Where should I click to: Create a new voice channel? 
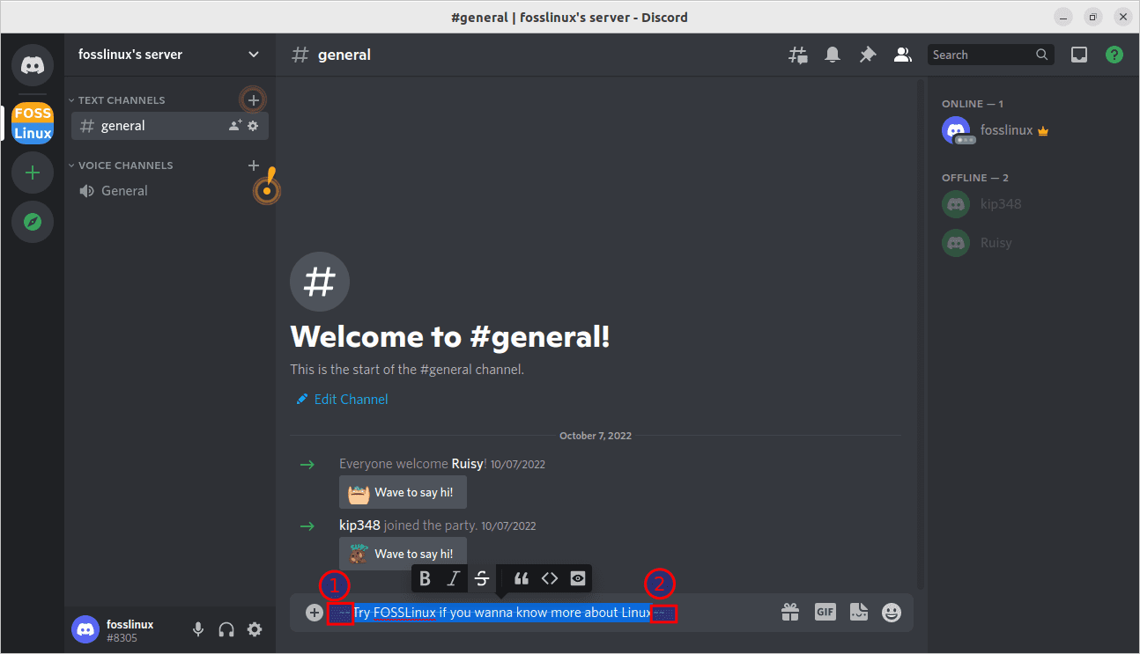click(x=254, y=165)
